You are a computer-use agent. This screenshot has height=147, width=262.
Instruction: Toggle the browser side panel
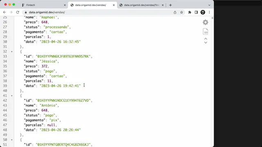coord(196,12)
